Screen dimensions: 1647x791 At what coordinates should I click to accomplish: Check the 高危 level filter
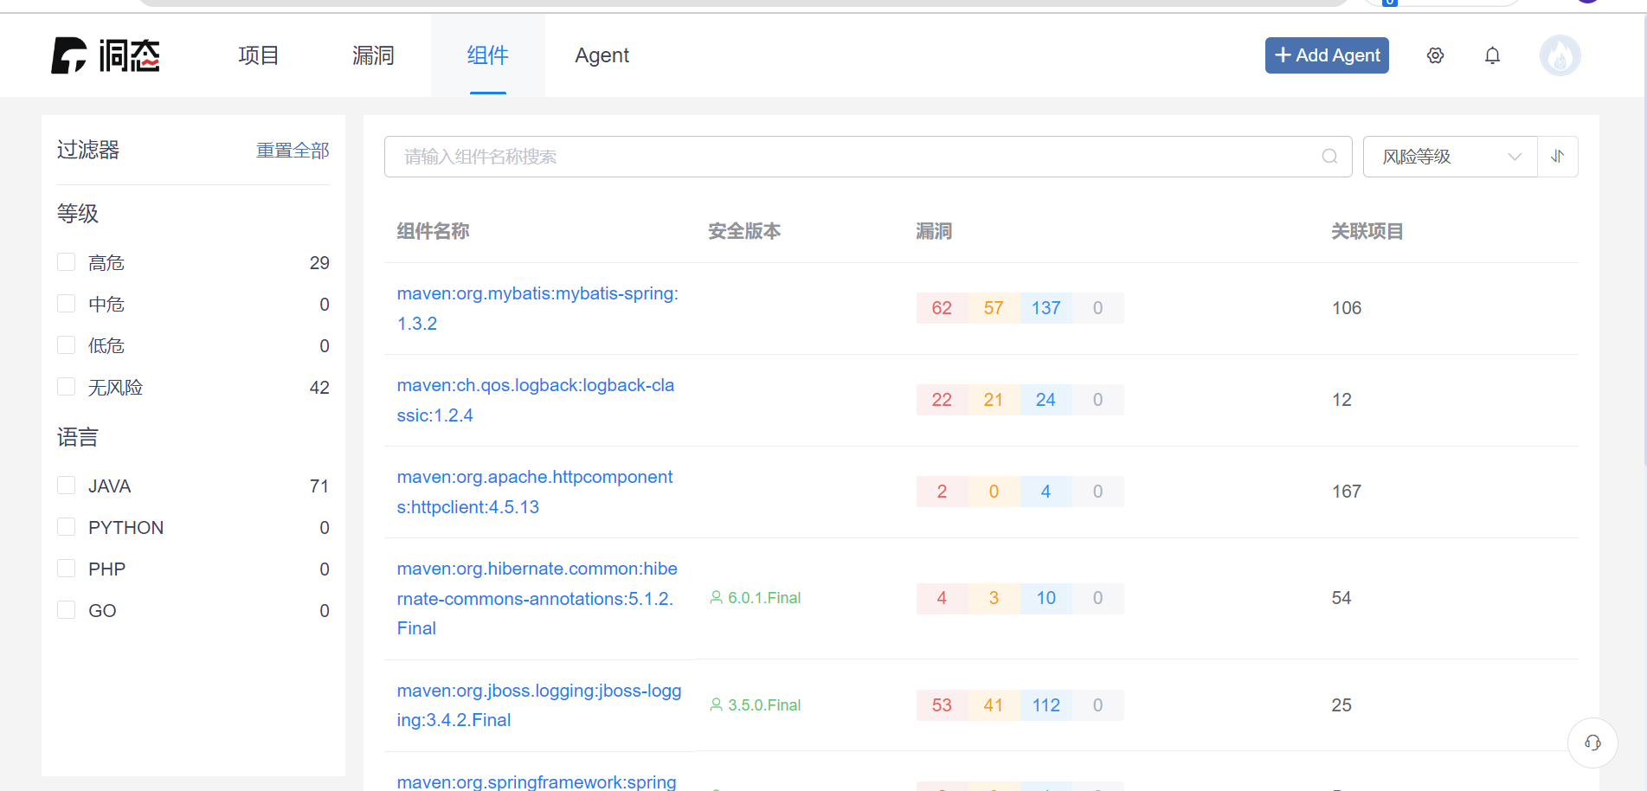click(x=66, y=262)
